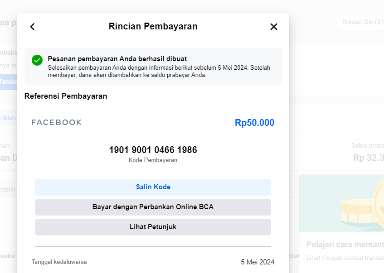This screenshot has width=384, height=273.
Task: Click the Rincian Pembayaran title
Action: tap(153, 26)
